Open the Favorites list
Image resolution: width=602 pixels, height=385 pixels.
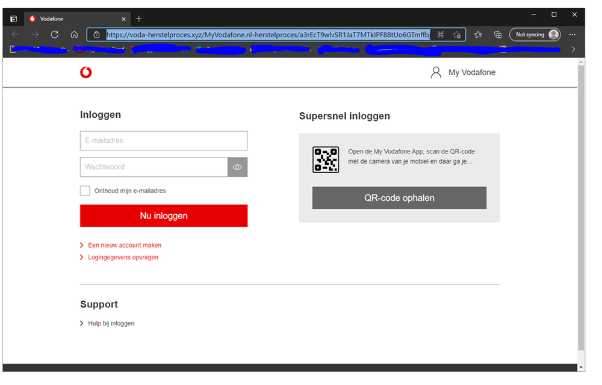(478, 34)
